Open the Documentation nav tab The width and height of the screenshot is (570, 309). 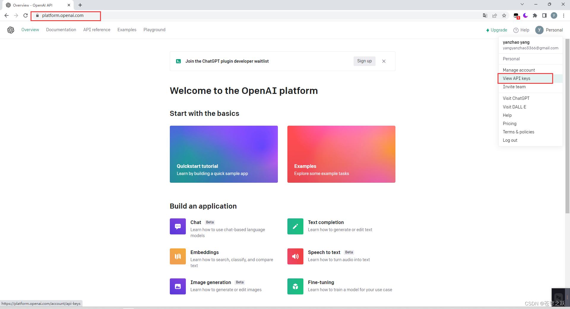61,30
